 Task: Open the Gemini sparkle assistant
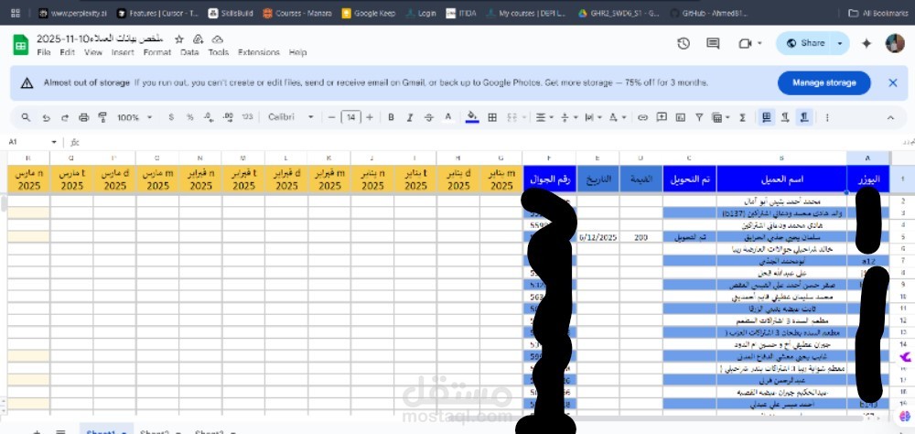click(x=867, y=43)
